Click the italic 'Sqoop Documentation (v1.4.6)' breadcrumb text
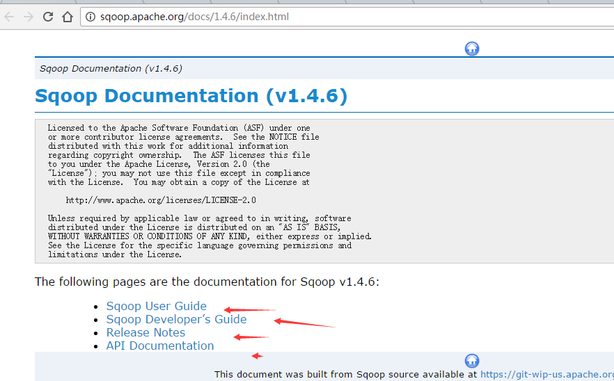614x381 pixels. (x=111, y=68)
